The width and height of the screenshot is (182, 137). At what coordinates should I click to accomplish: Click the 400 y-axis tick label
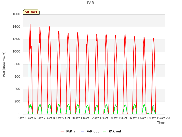click(17, 89)
